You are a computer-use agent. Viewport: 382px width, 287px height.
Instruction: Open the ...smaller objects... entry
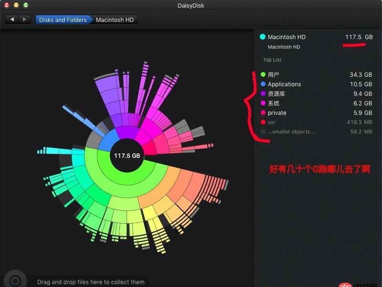[x=316, y=132]
